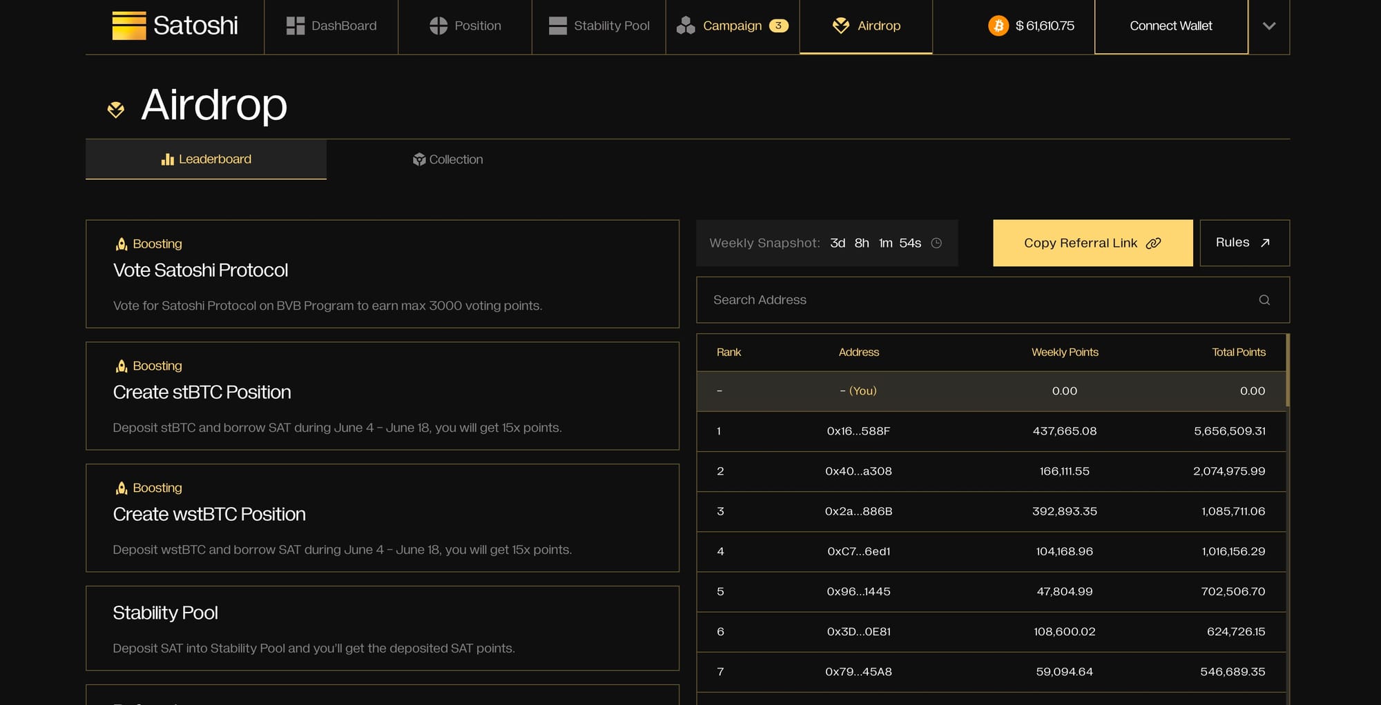This screenshot has width=1381, height=705.
Task: Click weekly points 166,111.55
Action: point(1065,471)
